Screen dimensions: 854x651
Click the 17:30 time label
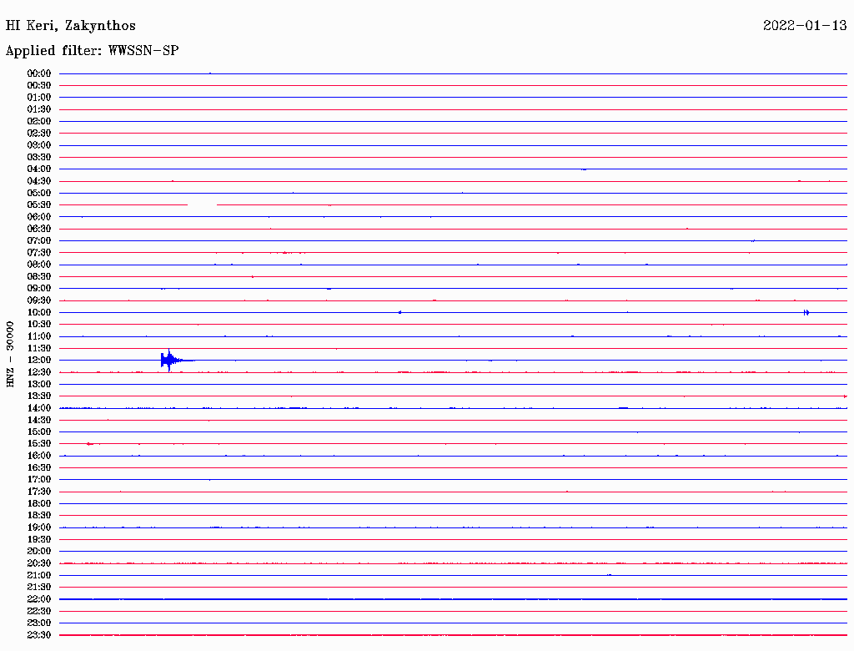point(39,492)
